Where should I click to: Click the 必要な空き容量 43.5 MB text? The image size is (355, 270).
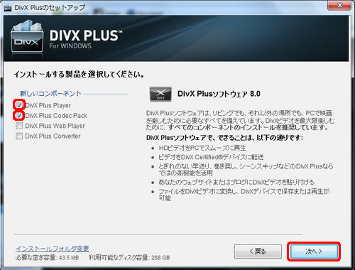point(47,257)
